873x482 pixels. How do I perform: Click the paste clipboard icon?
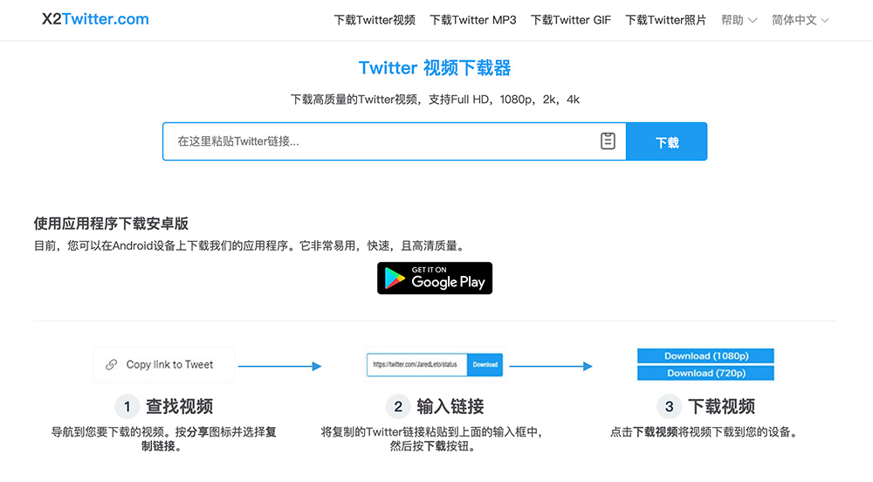[608, 141]
